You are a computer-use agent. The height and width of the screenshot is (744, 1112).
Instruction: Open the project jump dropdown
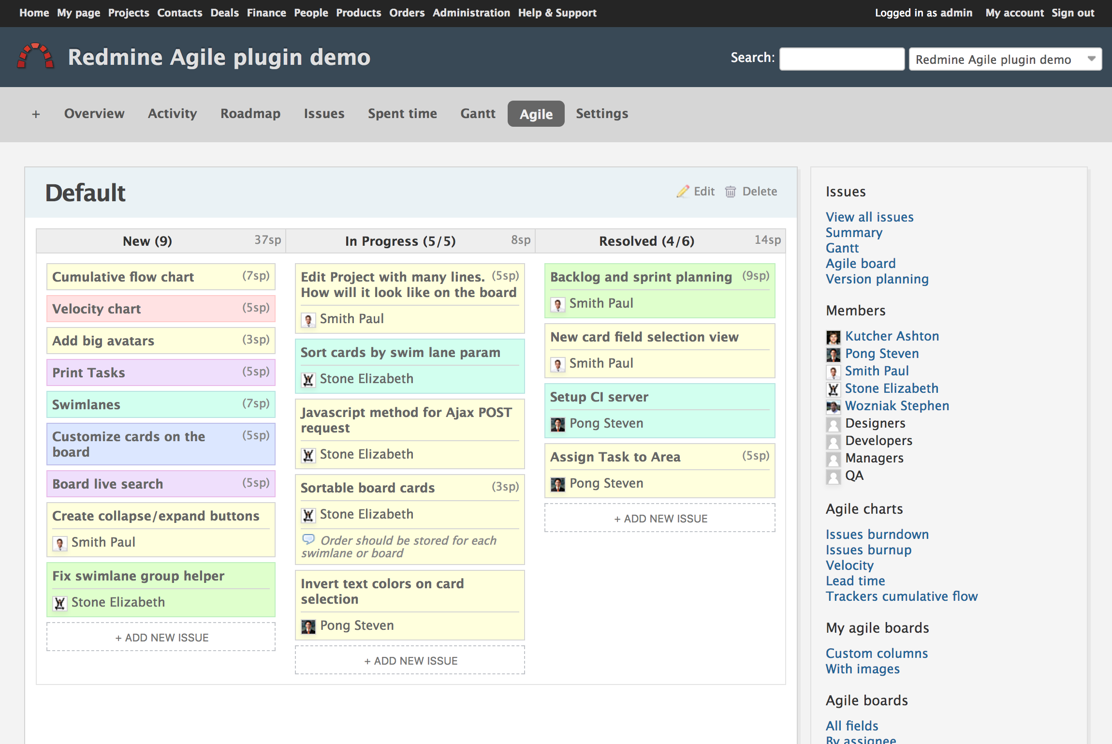[x=1005, y=59]
